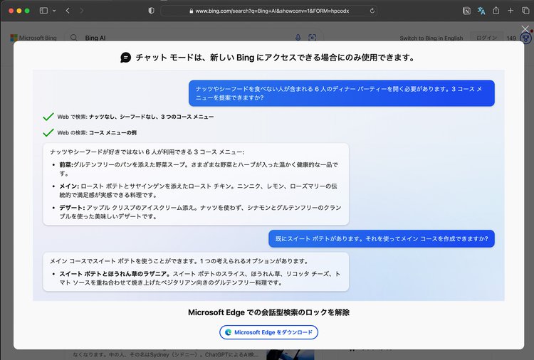This screenshot has width=534, height=360.
Task: Open a new tab with plus icon
Action: (510, 11)
